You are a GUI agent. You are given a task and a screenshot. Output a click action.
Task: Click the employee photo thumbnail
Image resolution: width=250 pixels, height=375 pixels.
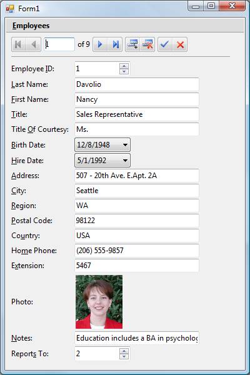click(x=99, y=302)
